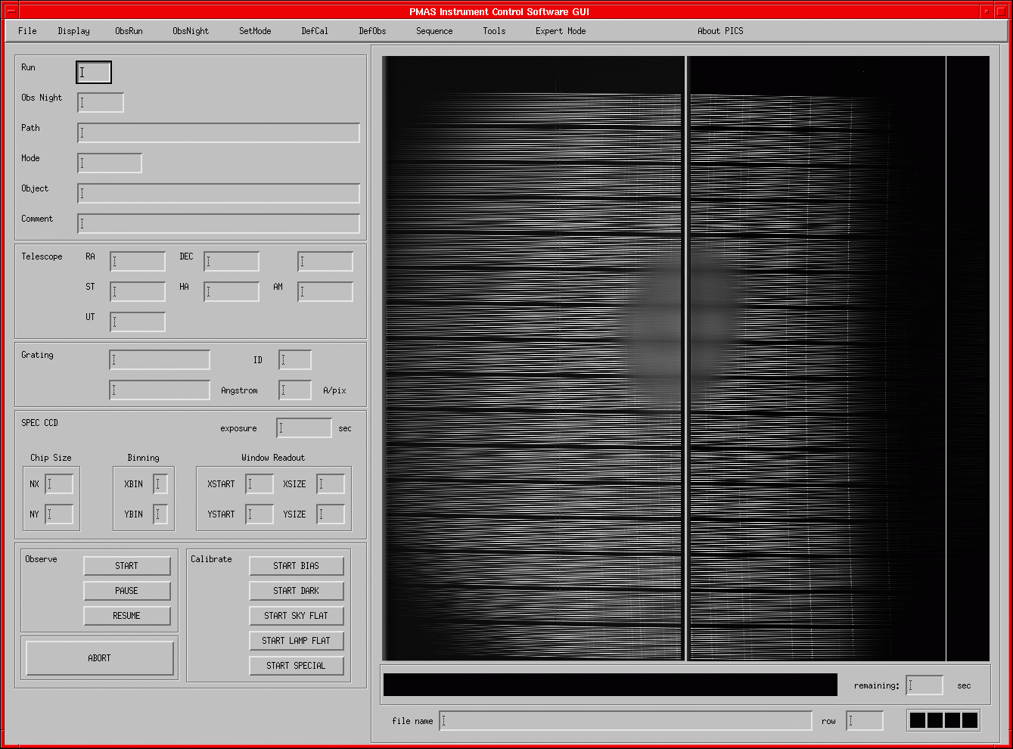Focus the Run input field

coord(94,73)
